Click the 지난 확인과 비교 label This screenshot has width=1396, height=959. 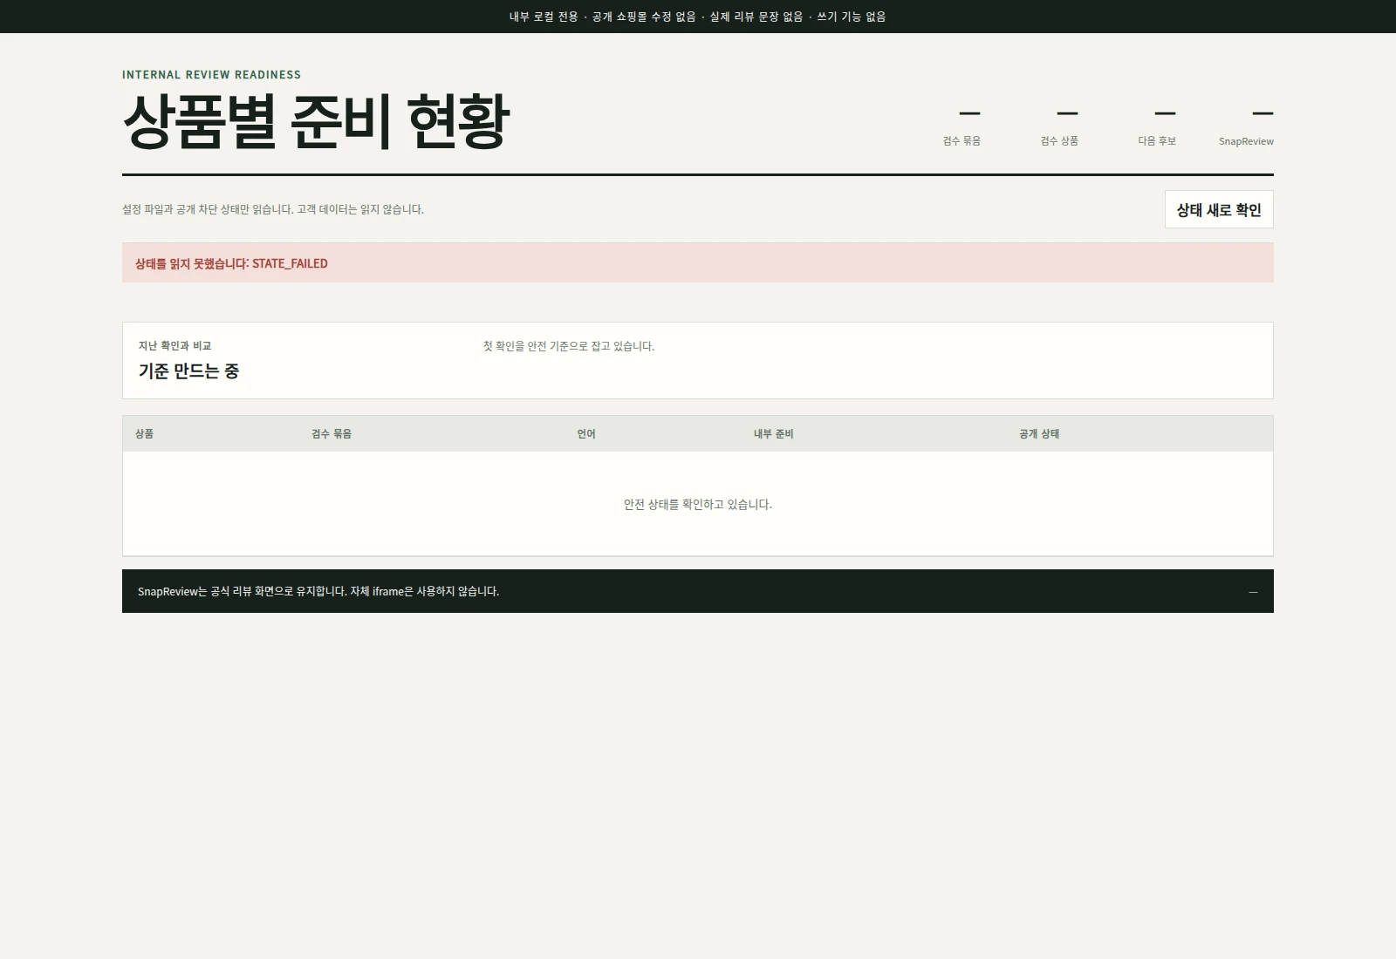pos(174,346)
